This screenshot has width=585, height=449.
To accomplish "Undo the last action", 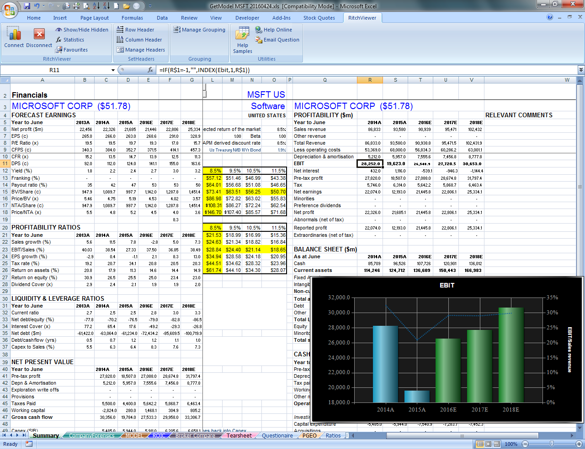I will tap(37, 6).
